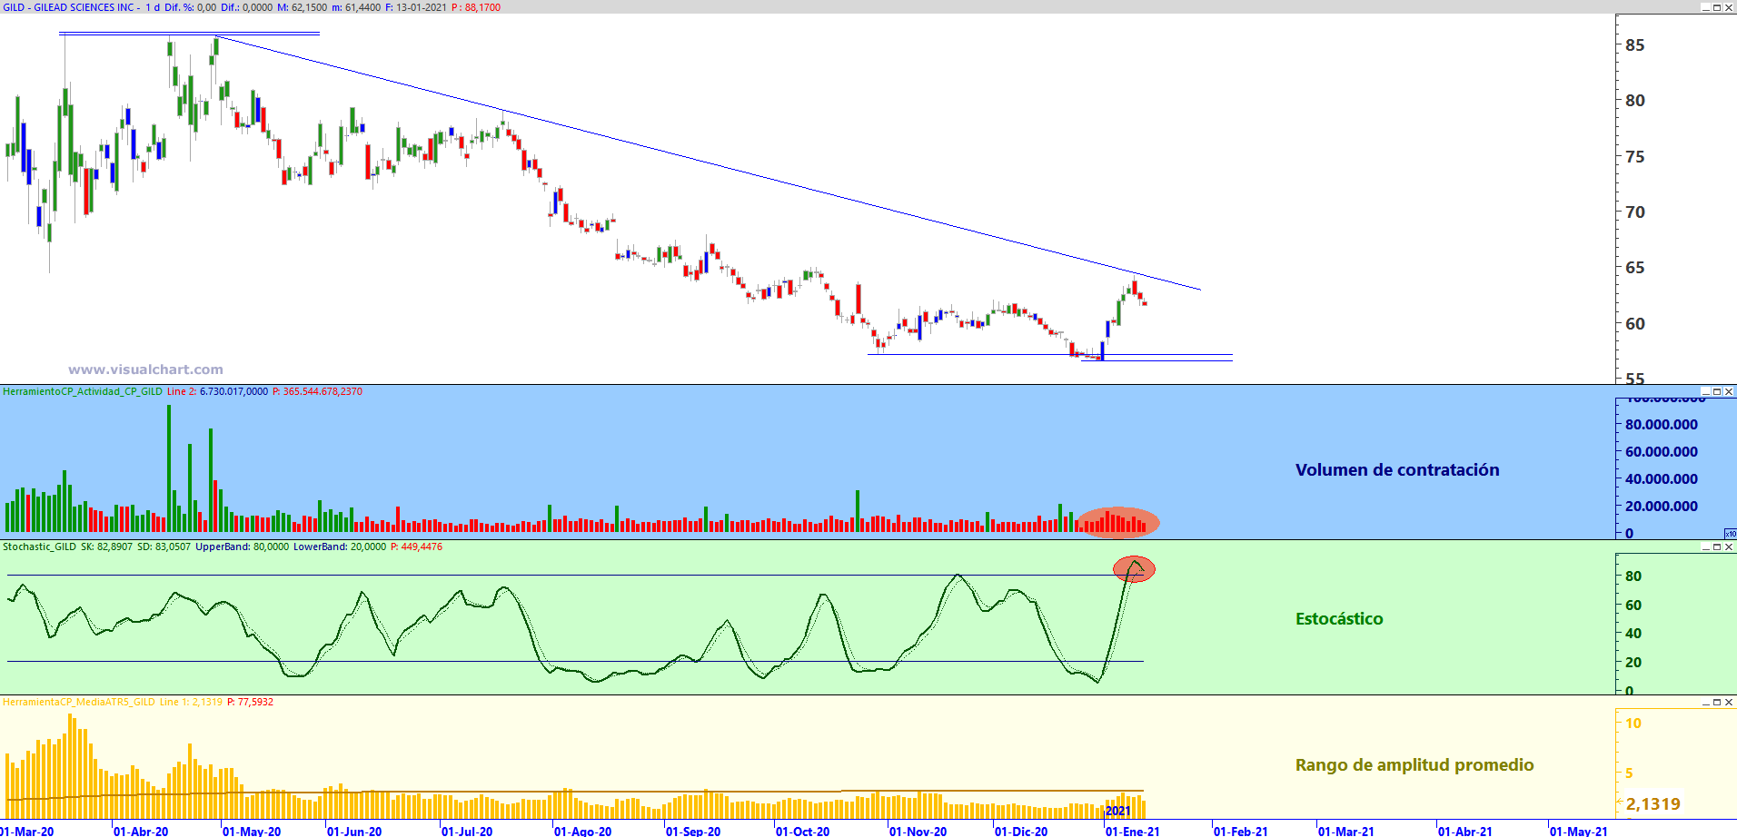Click the 'SD: 83,0507' stochastic value

pos(164,547)
